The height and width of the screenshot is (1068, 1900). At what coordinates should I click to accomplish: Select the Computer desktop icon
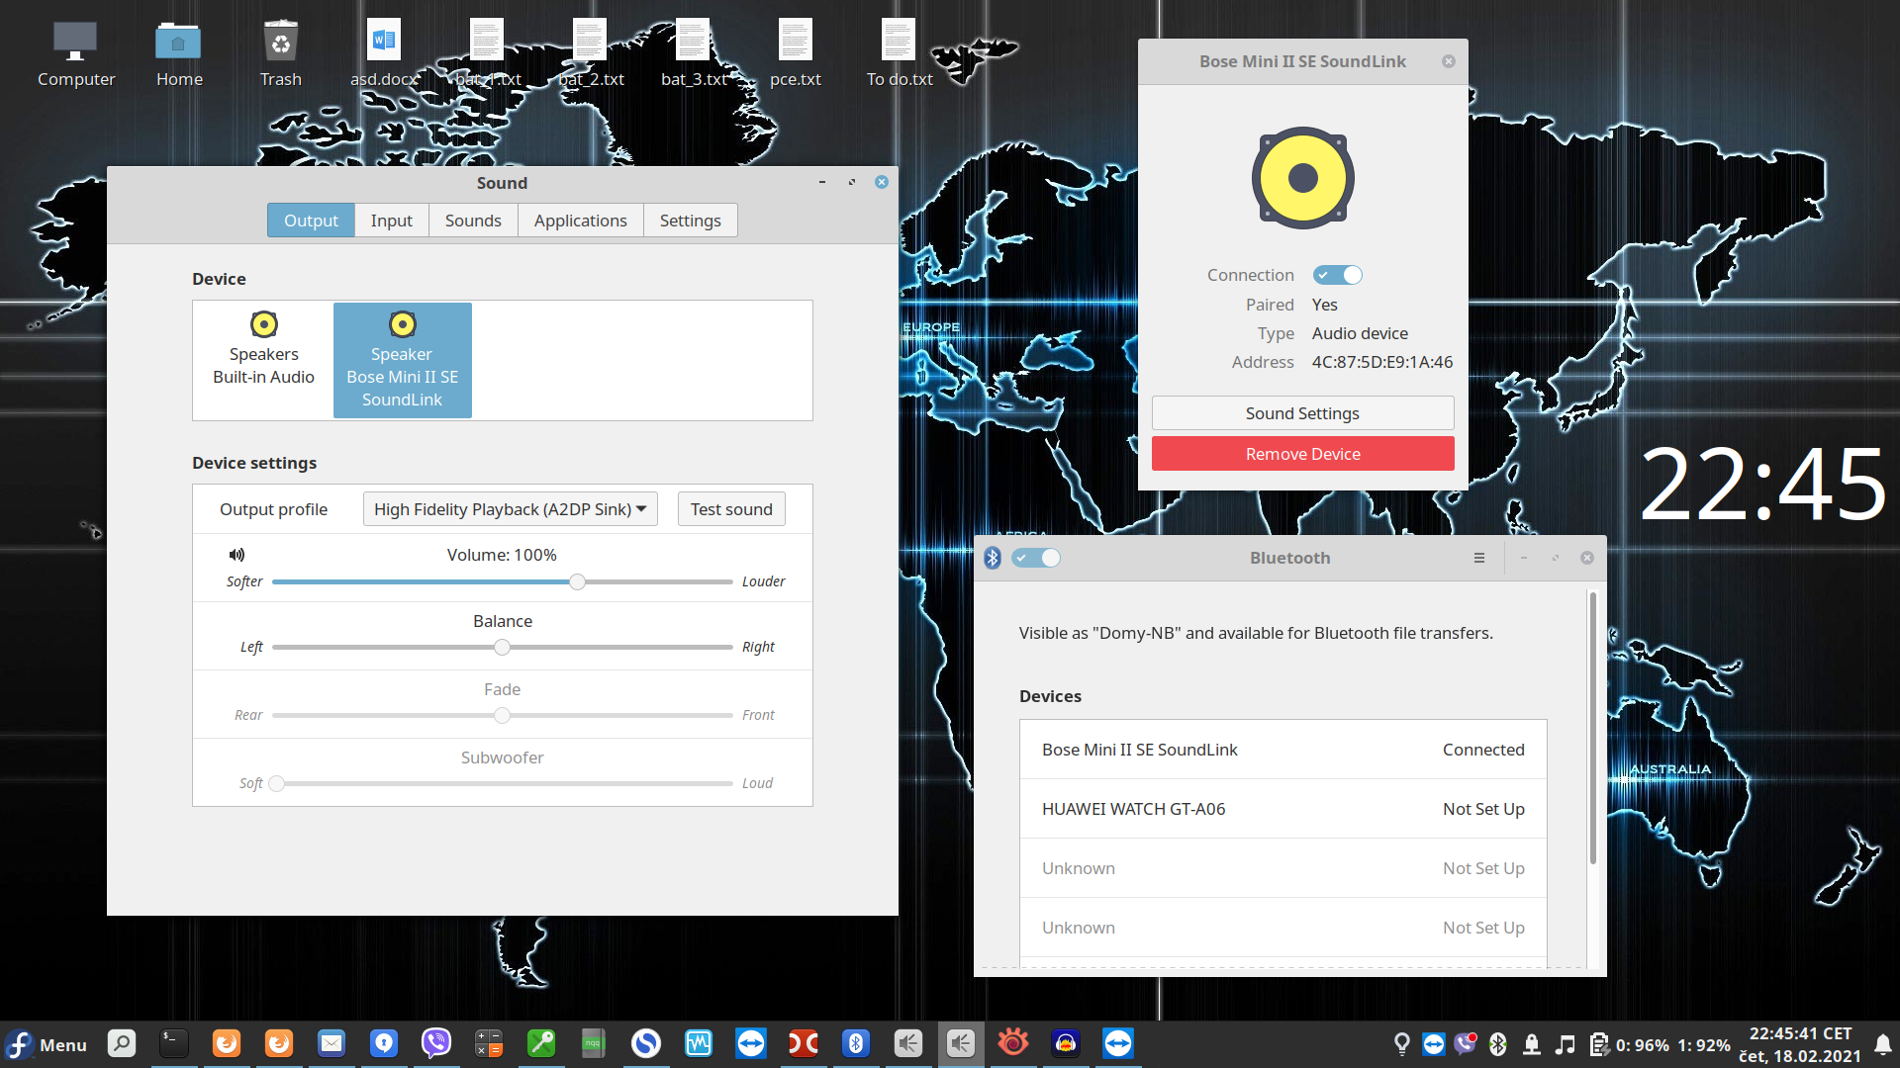click(x=76, y=54)
